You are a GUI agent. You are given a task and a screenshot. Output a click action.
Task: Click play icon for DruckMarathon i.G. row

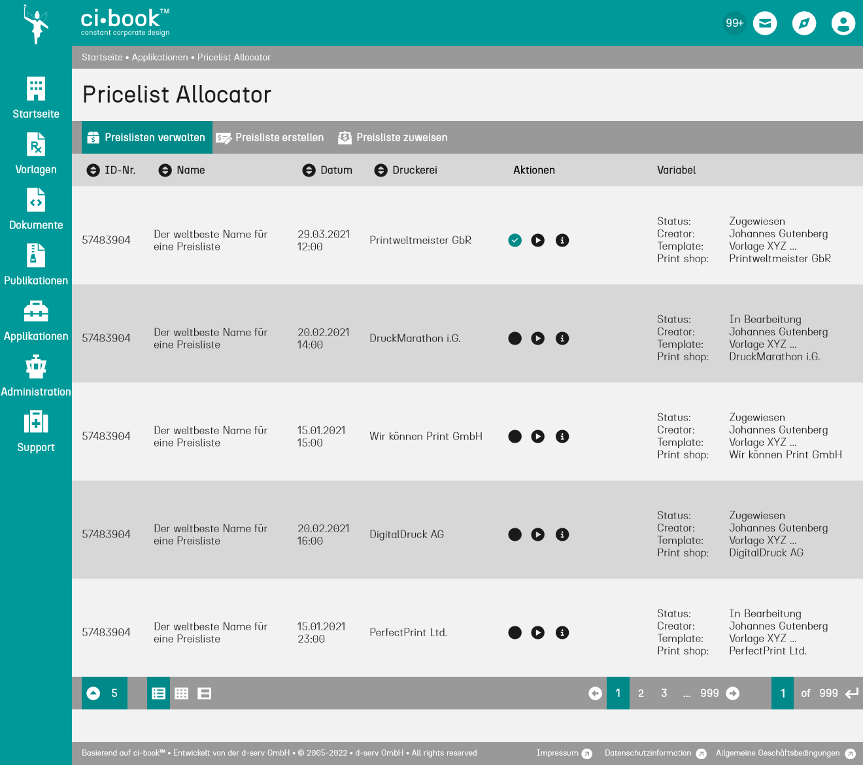click(538, 338)
